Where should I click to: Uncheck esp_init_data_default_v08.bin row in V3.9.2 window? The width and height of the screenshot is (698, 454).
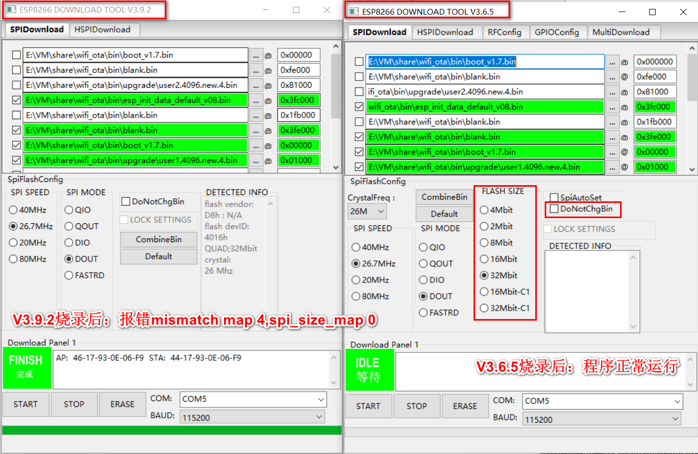pos(17,100)
